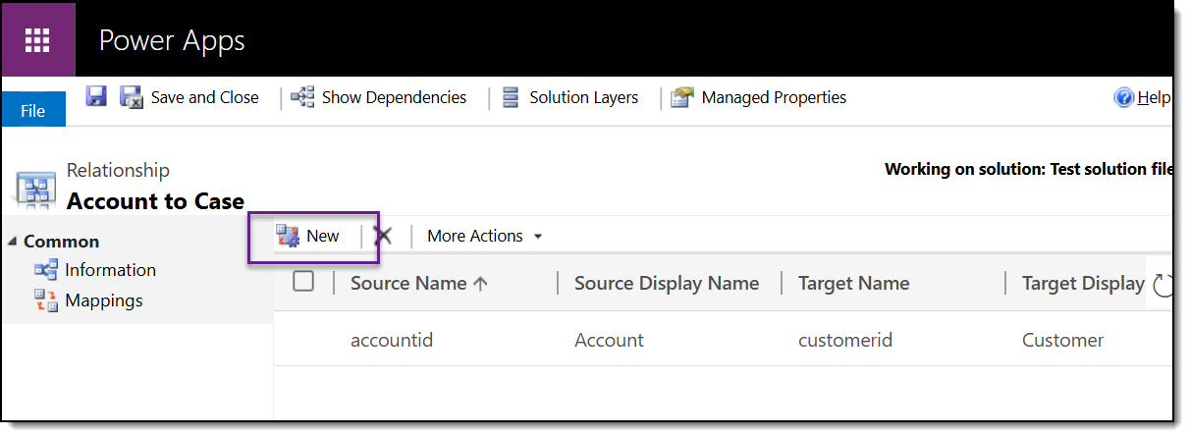1189x437 pixels.
Task: Select Information in the left navigation
Action: pos(110,270)
